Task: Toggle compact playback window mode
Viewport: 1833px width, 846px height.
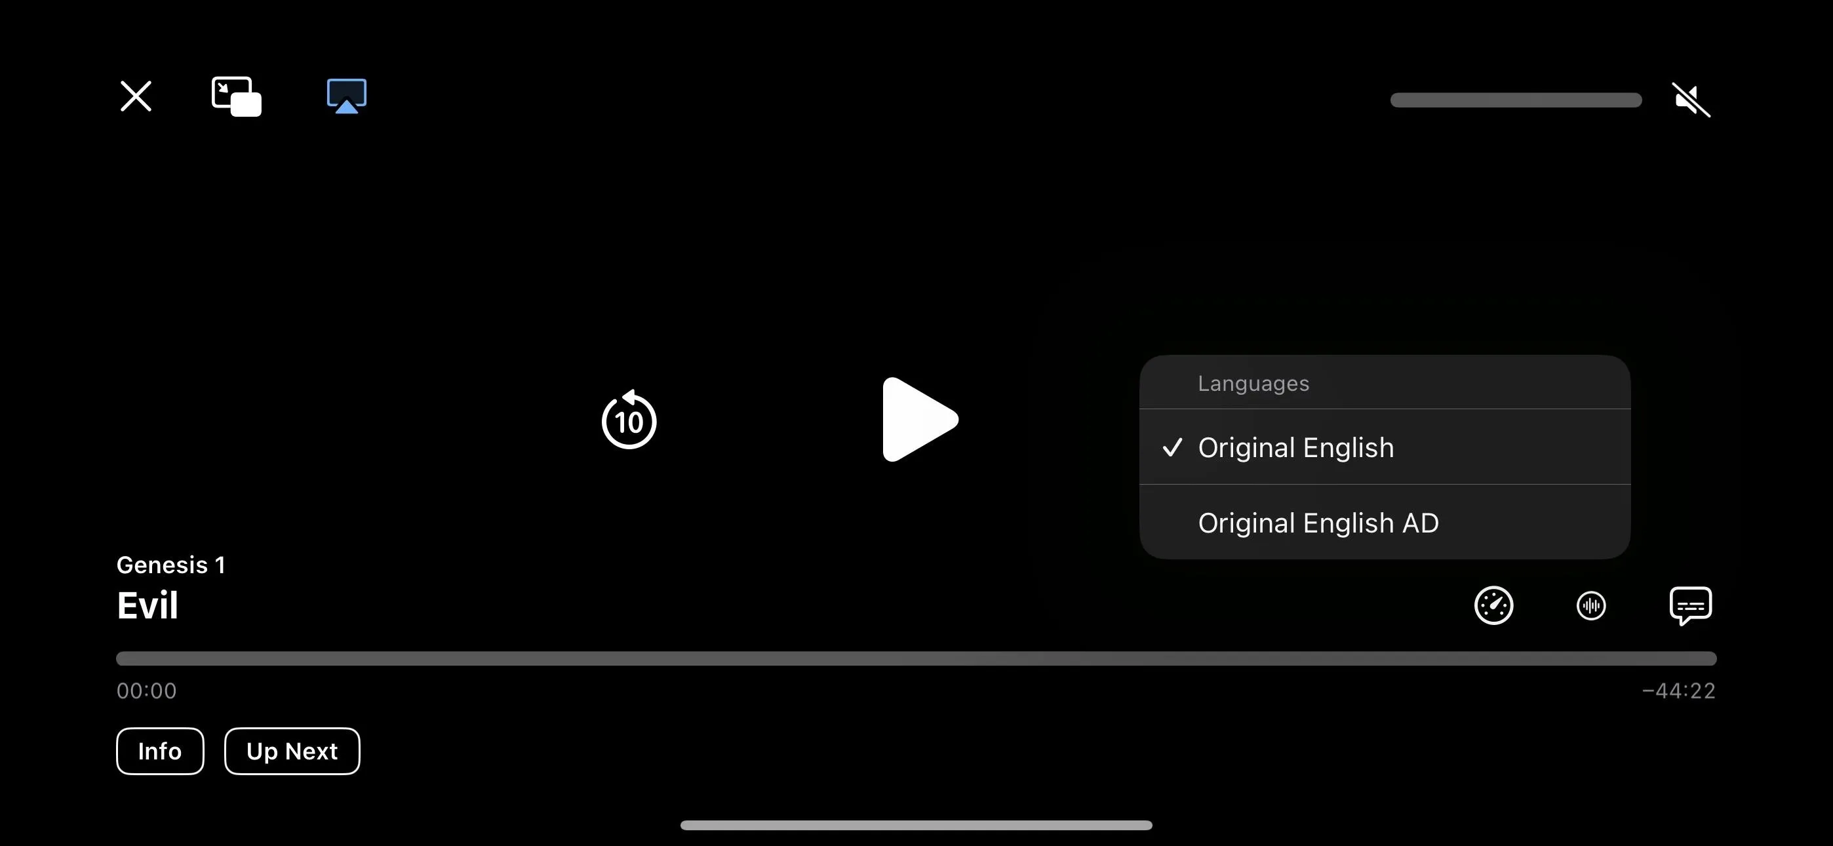Action: coord(235,96)
